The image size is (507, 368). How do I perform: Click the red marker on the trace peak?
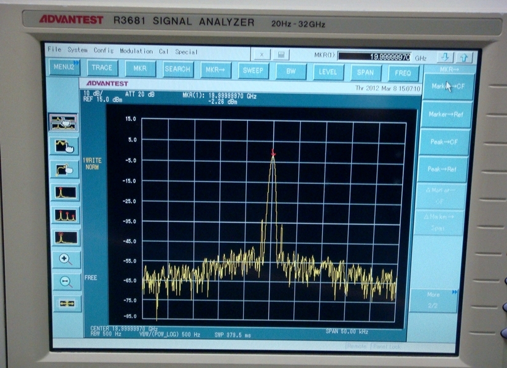pos(273,153)
